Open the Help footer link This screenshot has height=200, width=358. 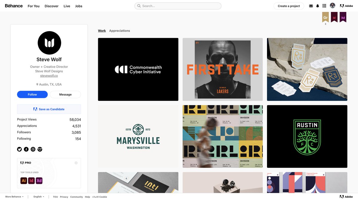pos(87,197)
